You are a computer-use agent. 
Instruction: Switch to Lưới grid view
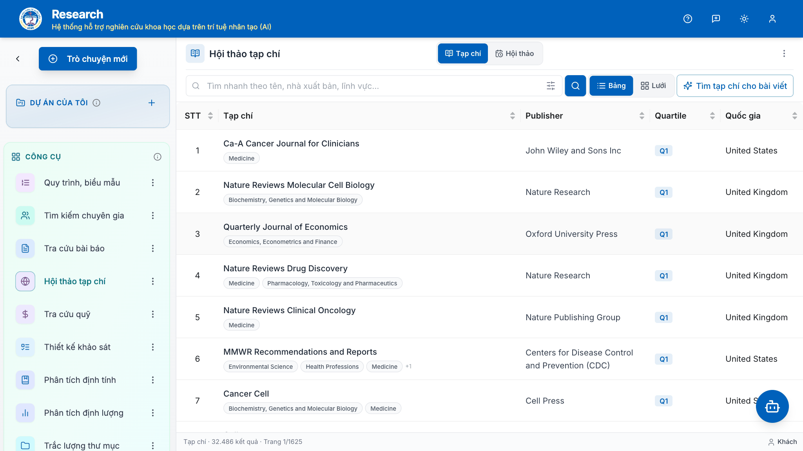pyautogui.click(x=653, y=86)
